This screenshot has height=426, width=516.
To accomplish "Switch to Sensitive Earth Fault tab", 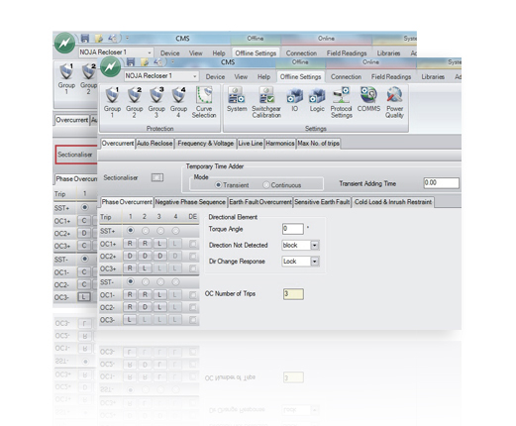I will pos(322,202).
